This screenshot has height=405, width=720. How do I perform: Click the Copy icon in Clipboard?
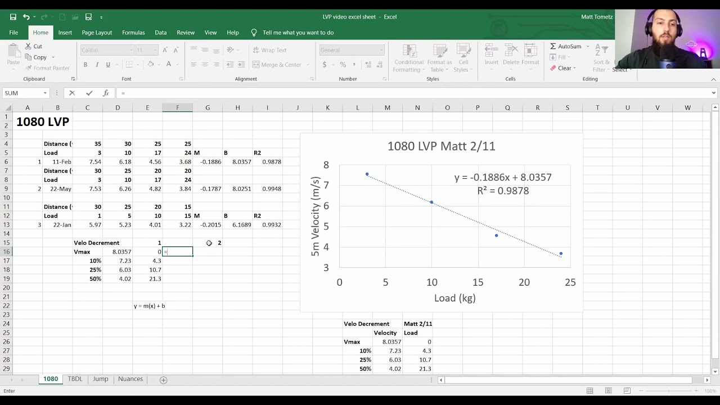coord(28,57)
